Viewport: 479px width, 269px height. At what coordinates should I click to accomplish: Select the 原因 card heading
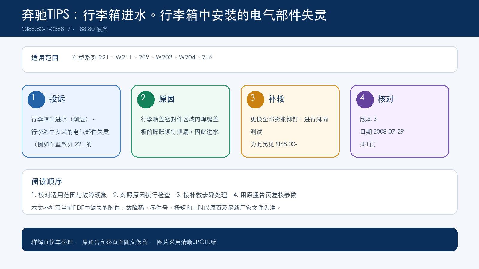167,99
